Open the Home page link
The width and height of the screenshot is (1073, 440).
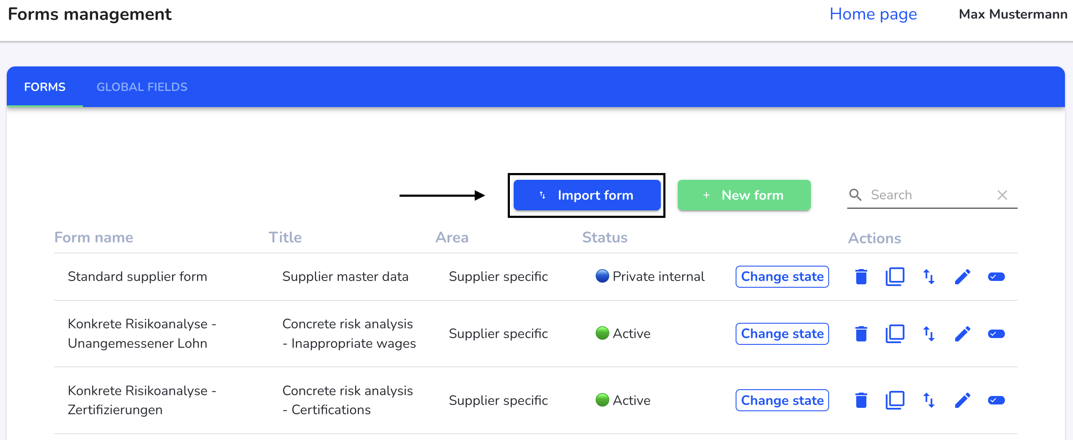point(873,14)
